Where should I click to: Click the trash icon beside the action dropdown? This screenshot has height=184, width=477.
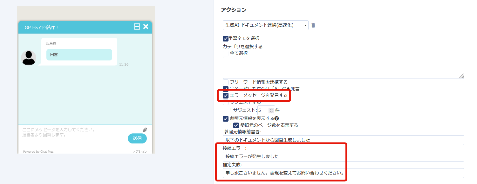313,25
